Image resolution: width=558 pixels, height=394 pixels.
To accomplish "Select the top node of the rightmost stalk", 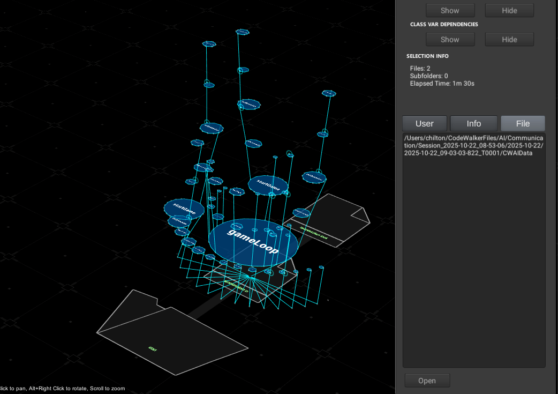I will pos(329,93).
